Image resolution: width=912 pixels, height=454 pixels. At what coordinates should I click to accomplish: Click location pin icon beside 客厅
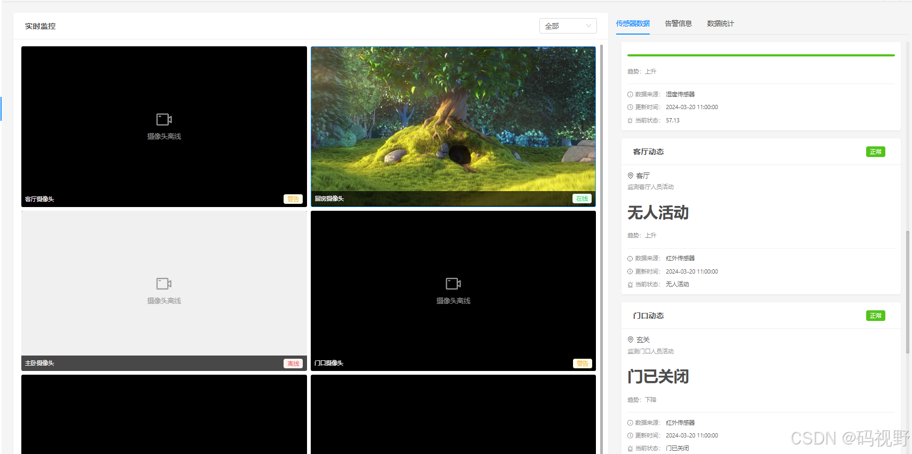pos(631,176)
